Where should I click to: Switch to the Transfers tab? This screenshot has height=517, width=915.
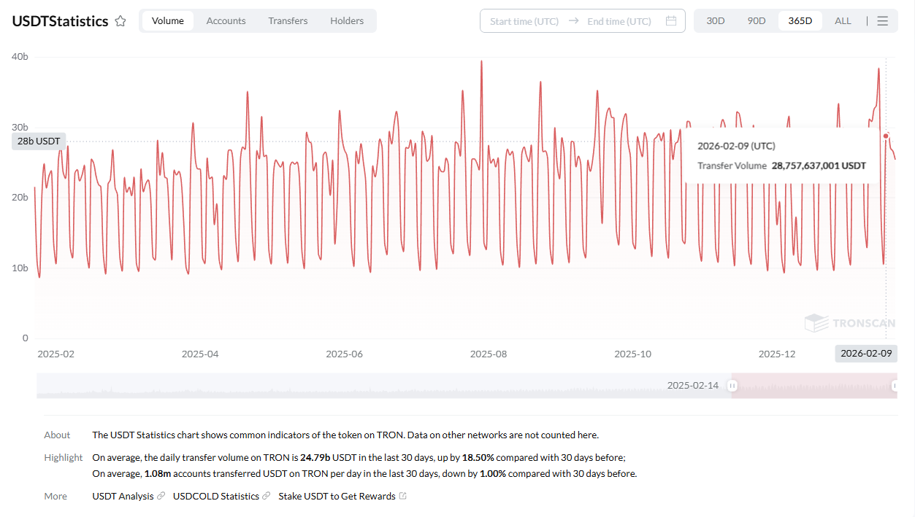click(x=288, y=21)
